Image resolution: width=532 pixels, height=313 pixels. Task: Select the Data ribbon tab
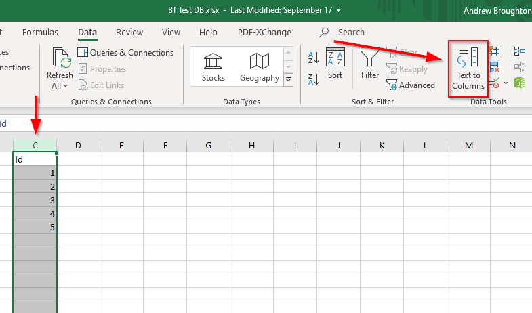click(x=87, y=33)
